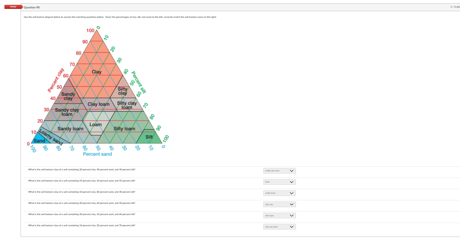Open the 'sandy loam' answer dropdown
This screenshot has width=460, height=245.
[x=279, y=193]
